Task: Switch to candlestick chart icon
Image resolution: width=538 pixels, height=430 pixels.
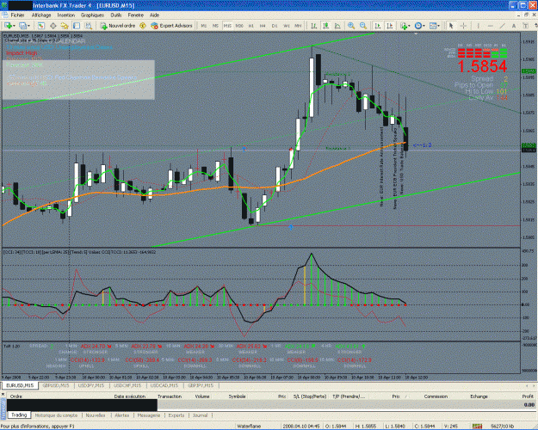Action: 325,26
